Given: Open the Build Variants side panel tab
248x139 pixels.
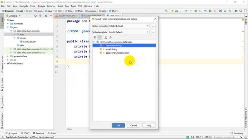Looking at the screenshot, I should (x=2, y=121).
